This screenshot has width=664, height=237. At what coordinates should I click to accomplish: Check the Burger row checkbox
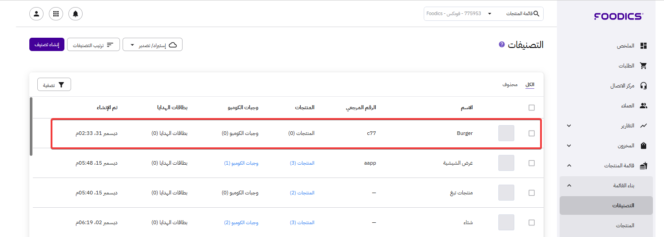click(x=532, y=133)
